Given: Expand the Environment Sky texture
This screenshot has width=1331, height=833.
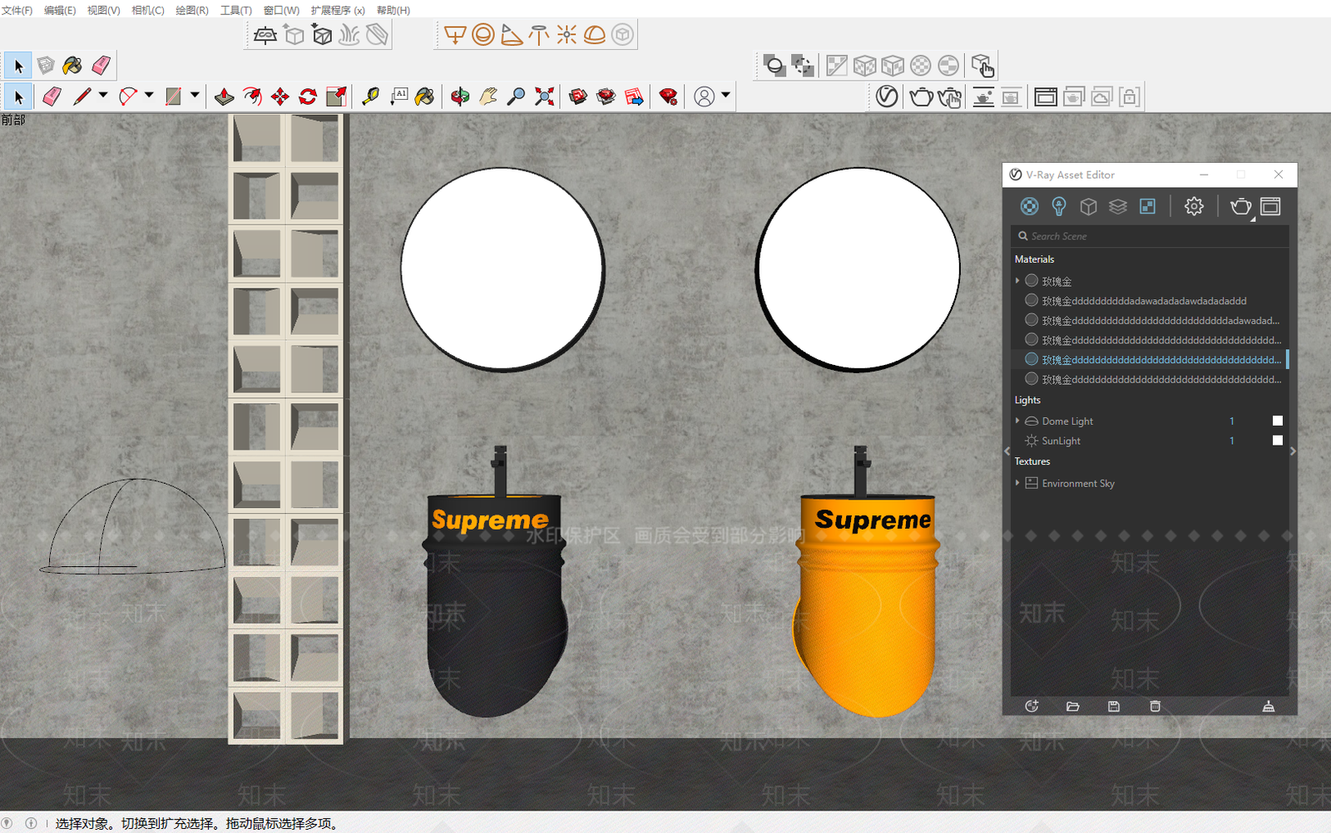Looking at the screenshot, I should tap(1017, 483).
